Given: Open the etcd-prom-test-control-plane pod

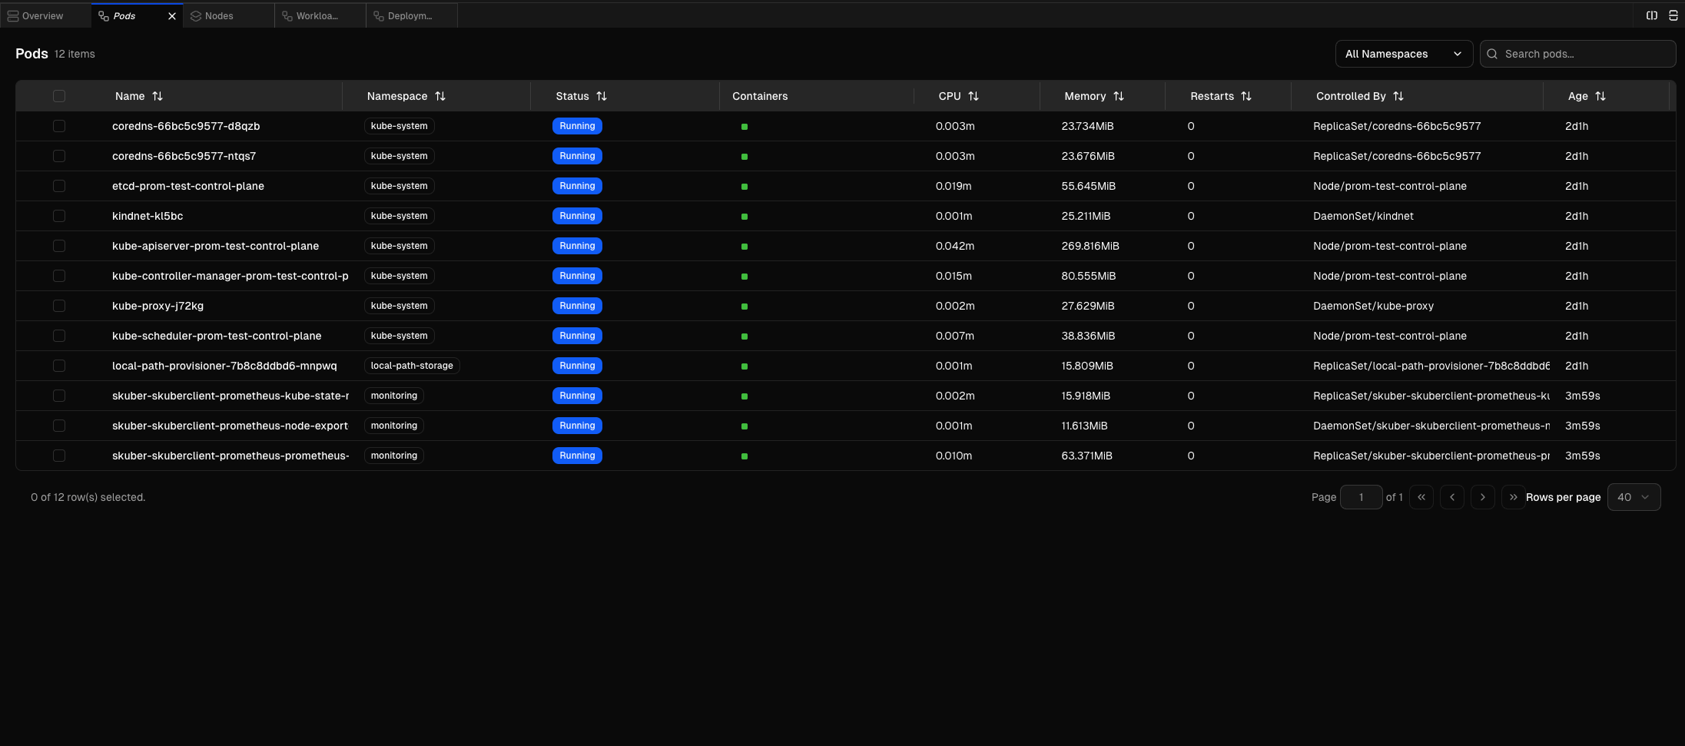Looking at the screenshot, I should [x=188, y=186].
